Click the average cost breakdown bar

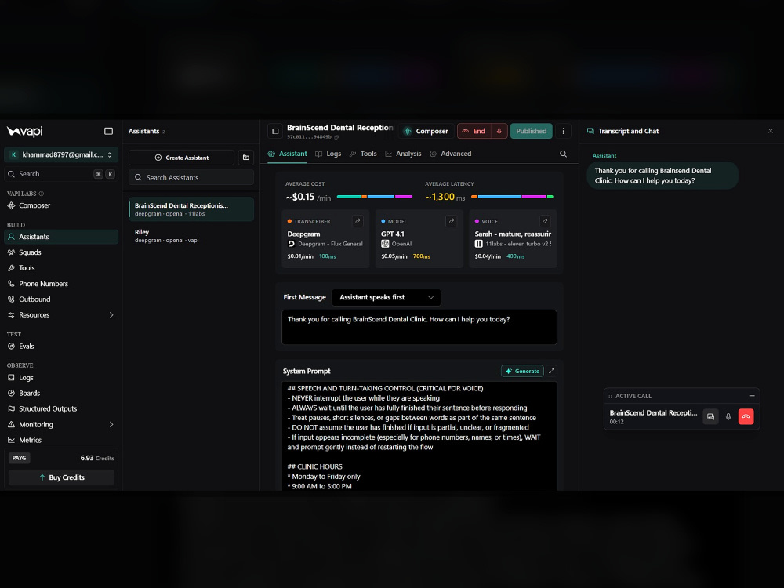pyautogui.click(x=375, y=197)
